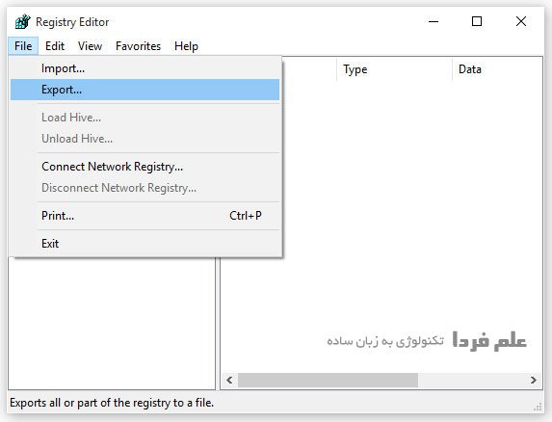Collapse the open File menu

[x=23, y=46]
